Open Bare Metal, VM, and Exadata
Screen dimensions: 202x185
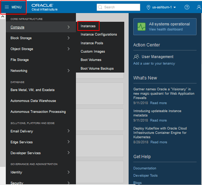[x=32, y=90]
